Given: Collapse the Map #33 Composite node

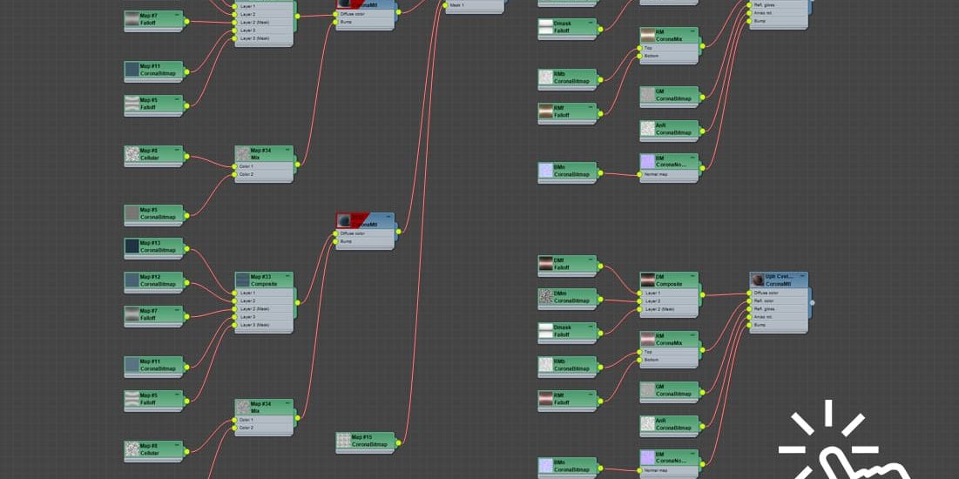Looking at the screenshot, I should [x=287, y=277].
